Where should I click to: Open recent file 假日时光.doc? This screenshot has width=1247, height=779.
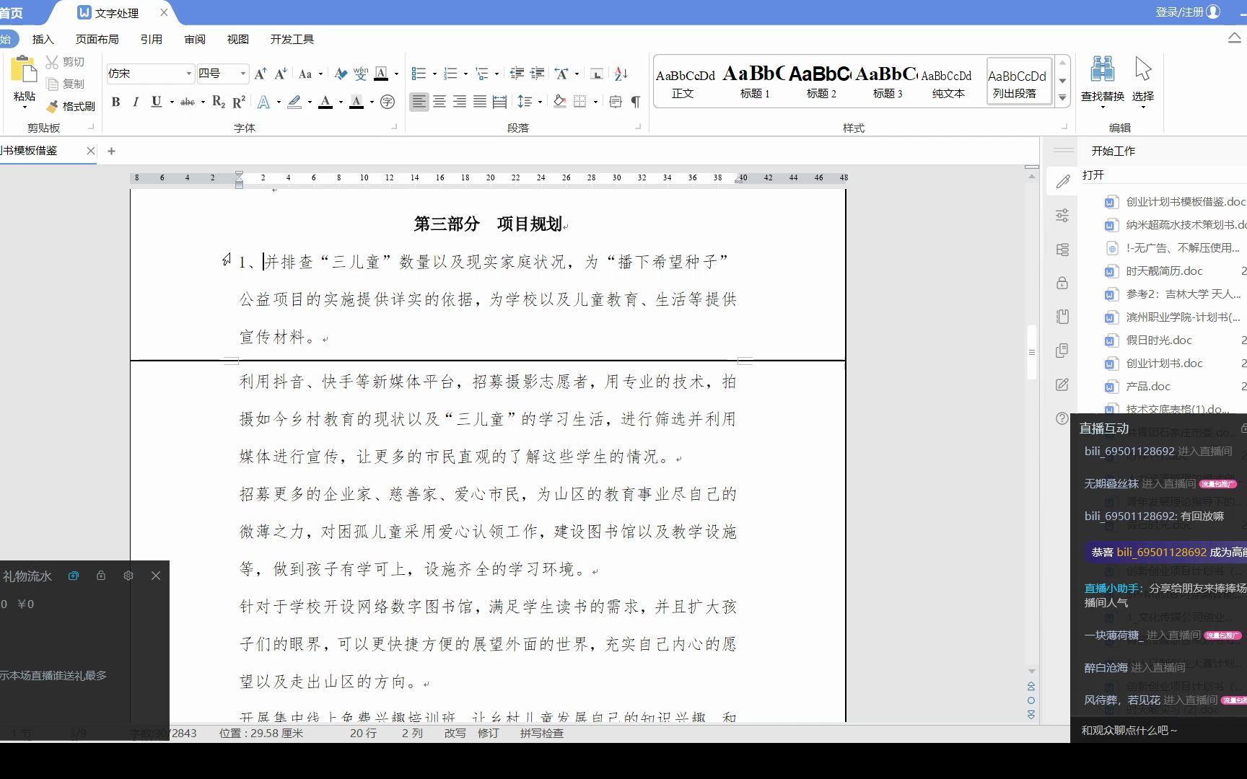click(1159, 340)
